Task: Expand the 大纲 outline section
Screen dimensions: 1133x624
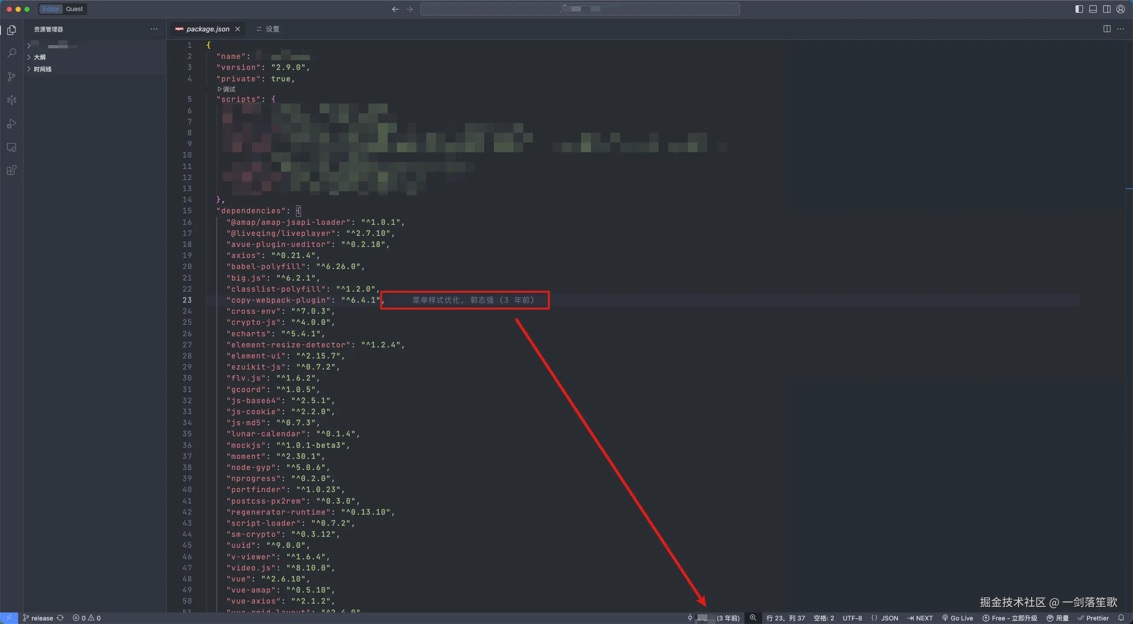Action: pyautogui.click(x=39, y=57)
